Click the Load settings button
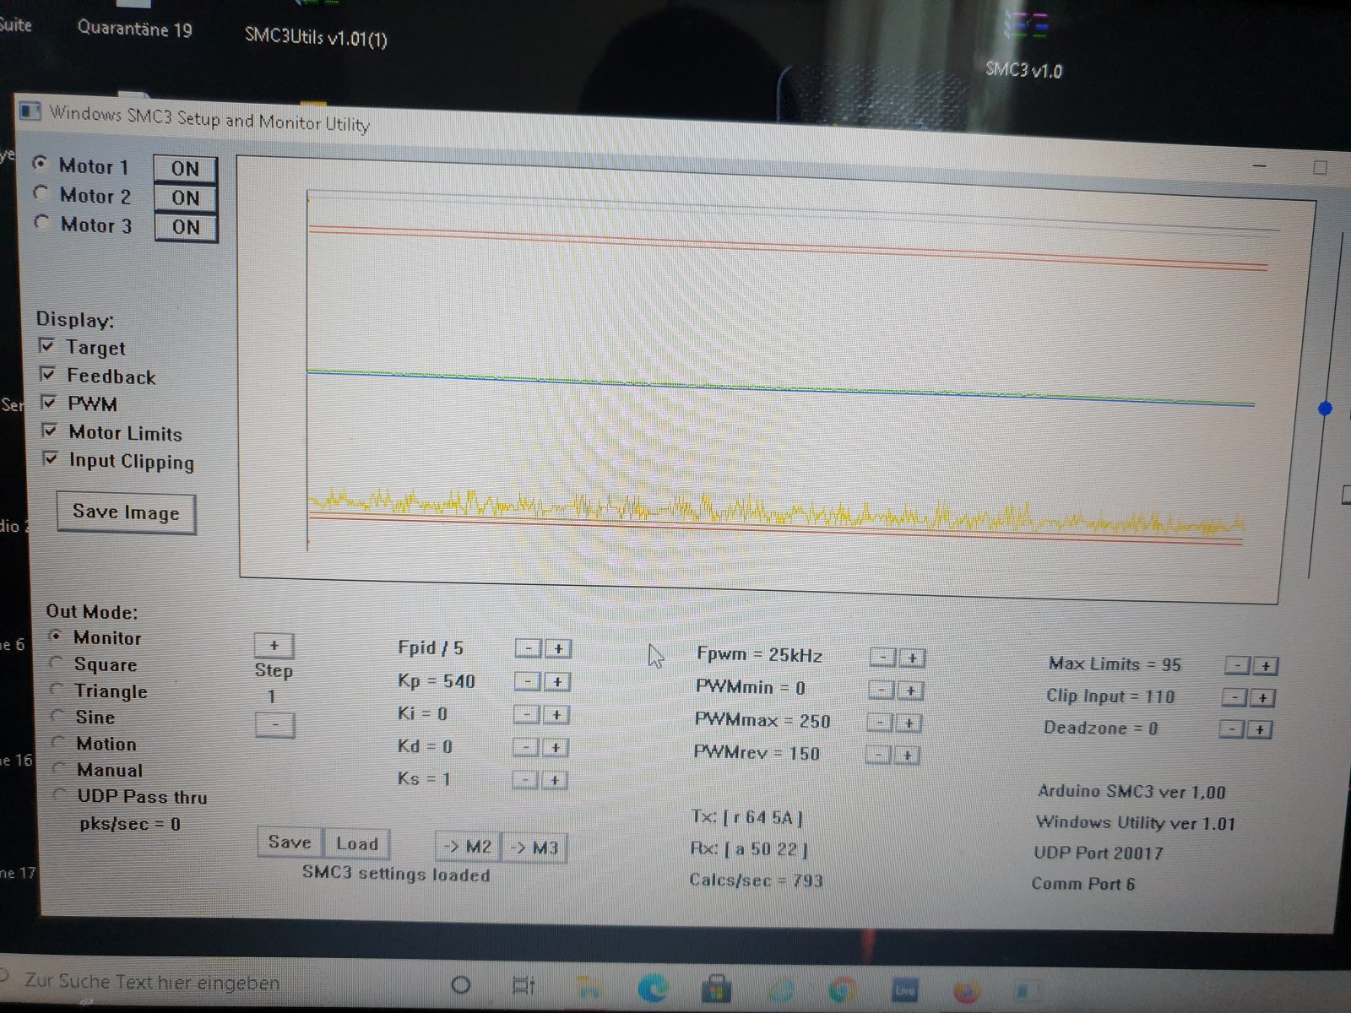 point(356,844)
